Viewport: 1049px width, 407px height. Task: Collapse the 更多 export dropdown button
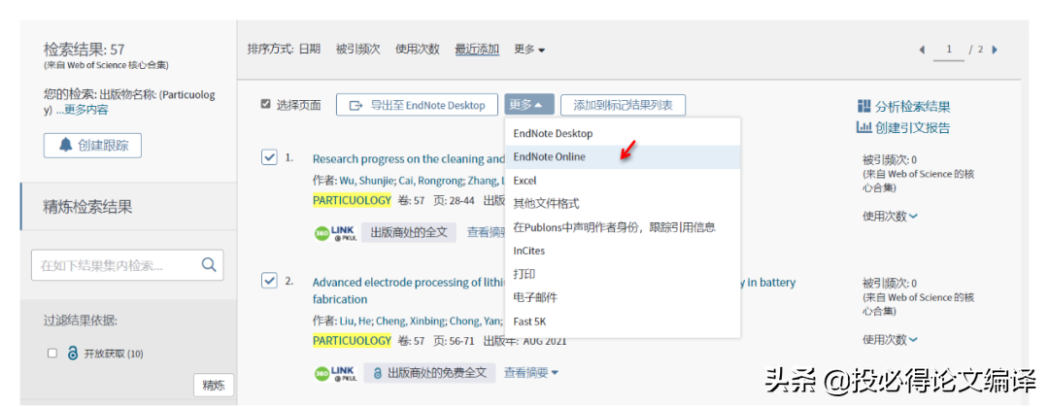pyautogui.click(x=529, y=105)
